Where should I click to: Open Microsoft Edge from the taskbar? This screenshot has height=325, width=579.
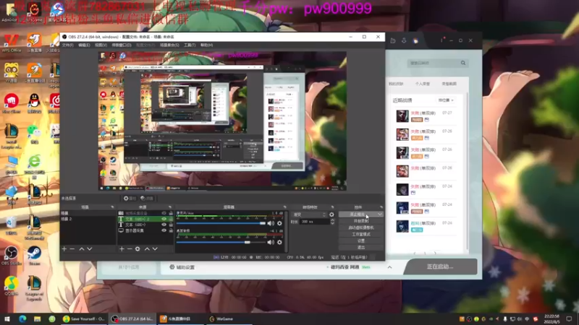[x=22, y=319]
